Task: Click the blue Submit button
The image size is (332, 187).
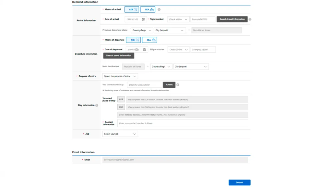Action: [x=239, y=182]
